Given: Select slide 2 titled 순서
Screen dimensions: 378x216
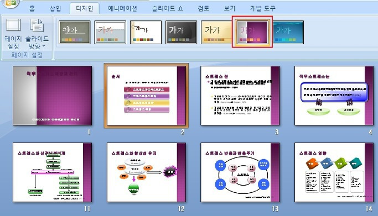Looking at the screenshot, I should [146, 96].
